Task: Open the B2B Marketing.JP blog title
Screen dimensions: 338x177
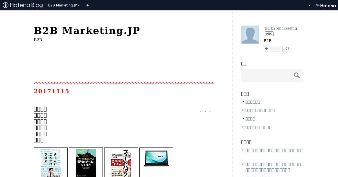Action: [87, 30]
